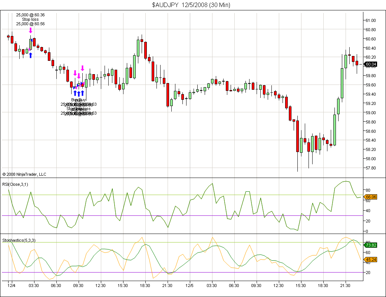386x297 pixels.
Task: Click the 15:30 time label after 12/5
Action: [x=301, y=286]
